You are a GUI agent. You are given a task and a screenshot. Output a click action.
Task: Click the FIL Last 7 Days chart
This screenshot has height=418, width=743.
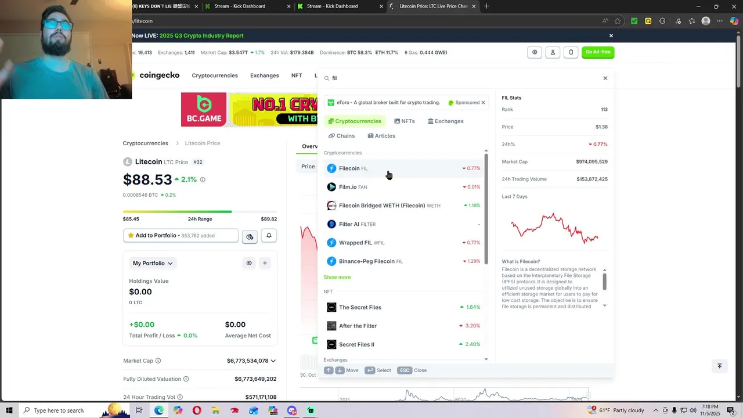click(554, 228)
